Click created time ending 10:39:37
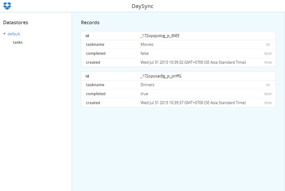The height and width of the screenshot is (191, 285). pyautogui.click(x=193, y=103)
